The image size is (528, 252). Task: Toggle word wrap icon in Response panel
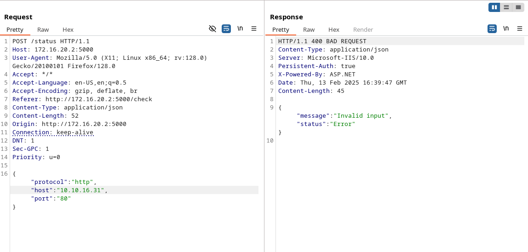492,29
